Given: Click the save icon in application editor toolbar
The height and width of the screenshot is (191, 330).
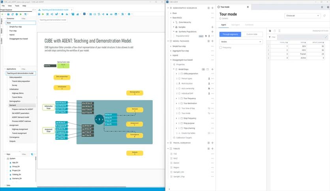Looking at the screenshot, I should tap(39, 14).
